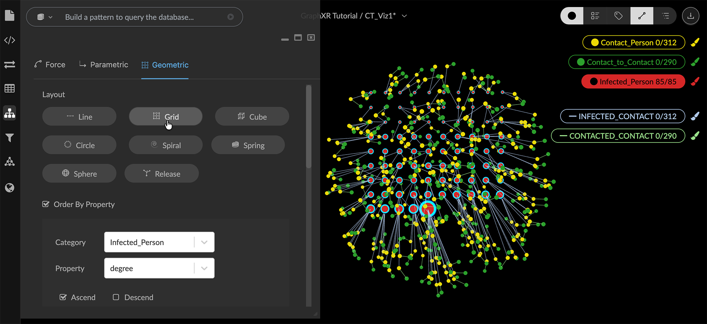The image size is (707, 324).
Task: Enable the Descend checkbox
Action: pyautogui.click(x=116, y=297)
